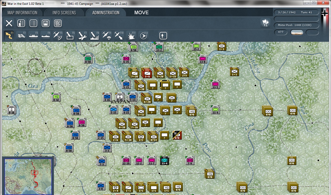Select the green HQ unit labeled 0-42
This screenshot has width=331, height=195.
[56, 97]
